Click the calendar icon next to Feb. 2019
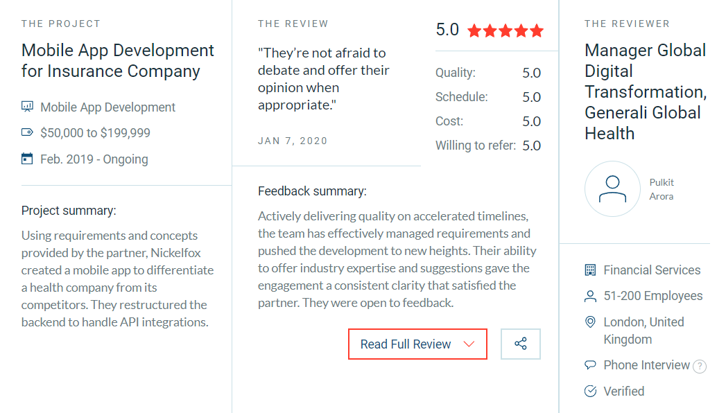The width and height of the screenshot is (726, 413). tap(27, 159)
